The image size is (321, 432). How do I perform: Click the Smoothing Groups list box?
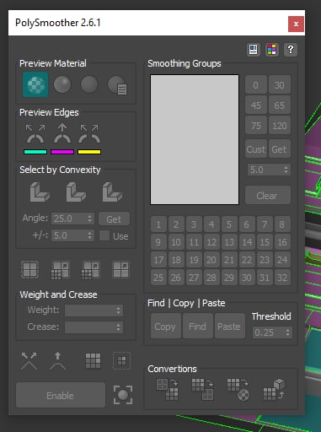(195, 139)
